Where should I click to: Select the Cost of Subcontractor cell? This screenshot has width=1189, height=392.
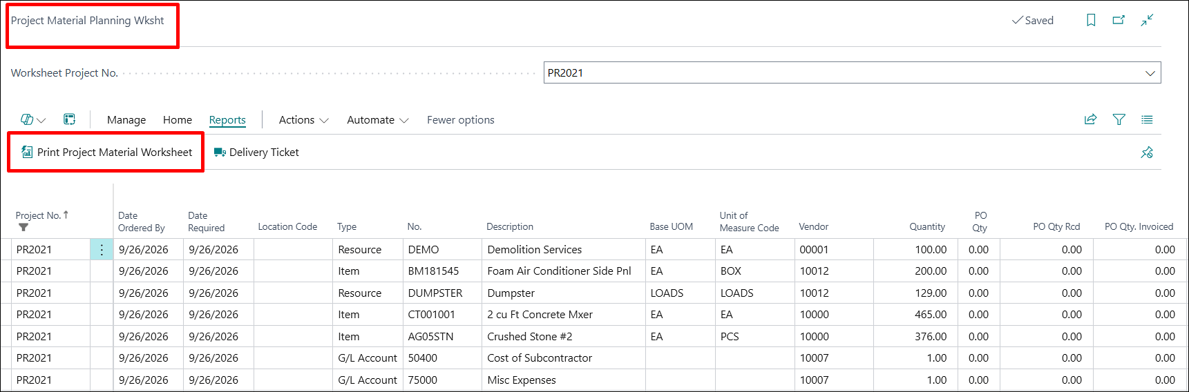564,358
